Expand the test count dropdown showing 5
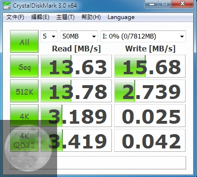Image resolution: width=197 pixels, height=177 pixels. pos(49,36)
